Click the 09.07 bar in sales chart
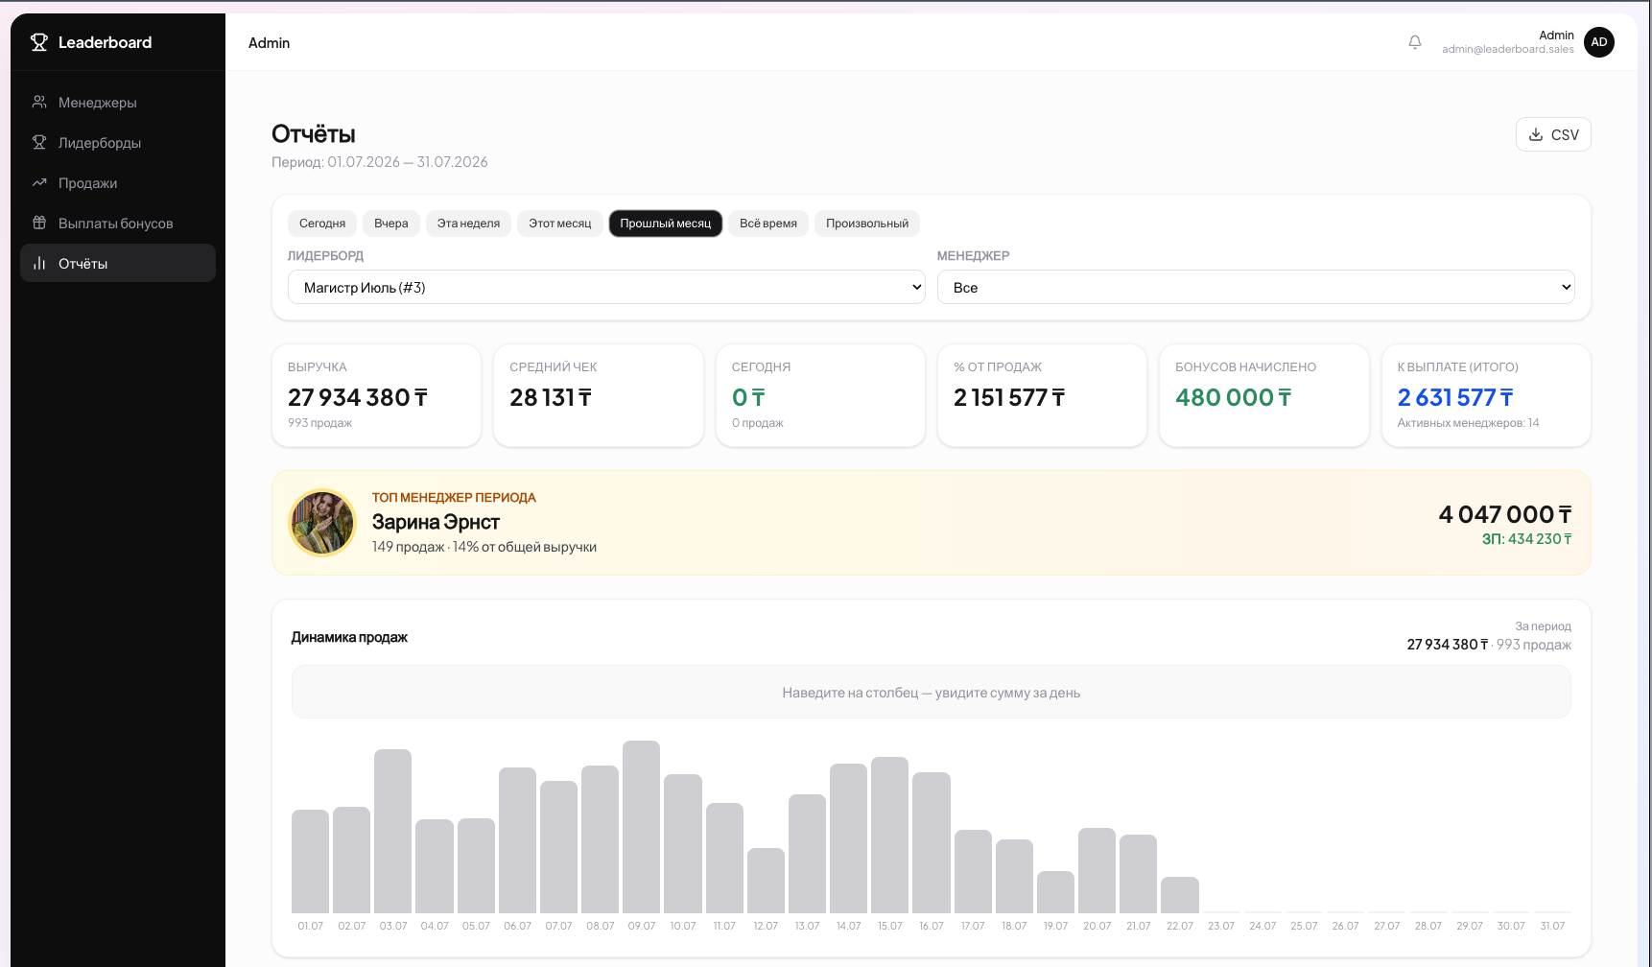 tap(641, 826)
